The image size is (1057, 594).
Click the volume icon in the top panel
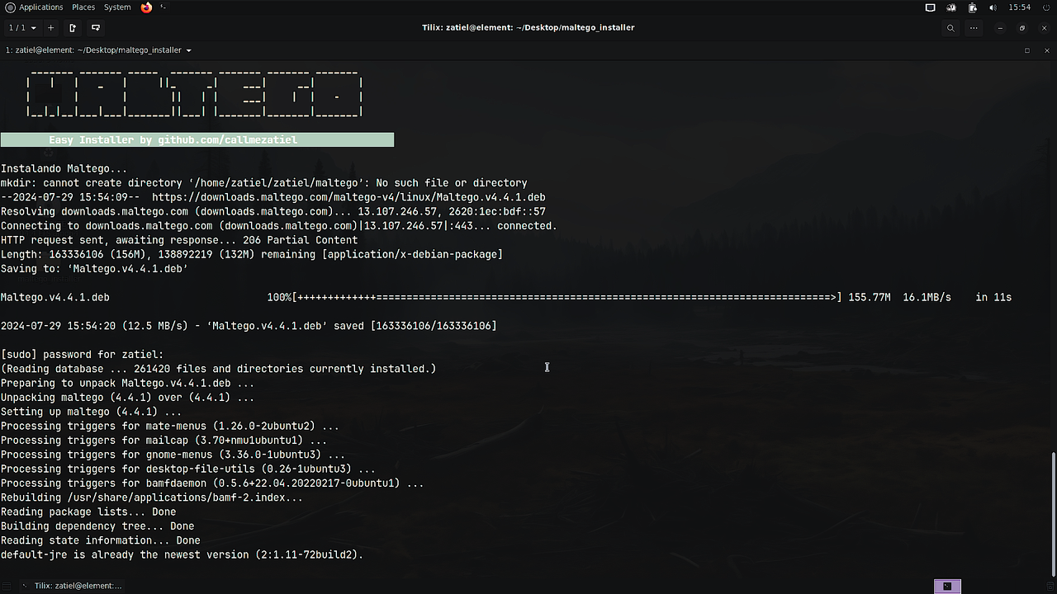pos(994,7)
